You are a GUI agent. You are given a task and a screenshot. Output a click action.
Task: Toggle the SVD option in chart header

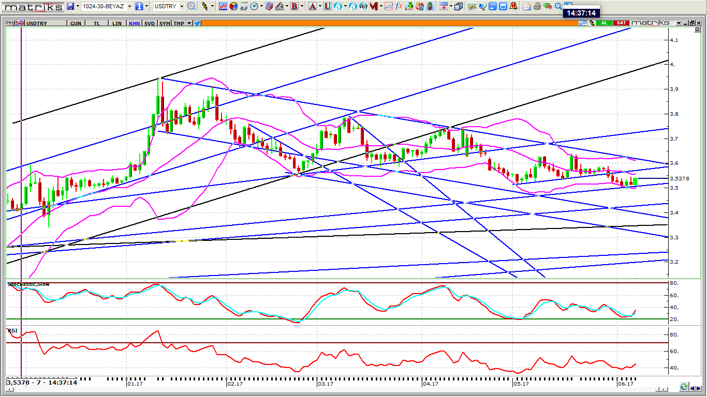pos(150,23)
